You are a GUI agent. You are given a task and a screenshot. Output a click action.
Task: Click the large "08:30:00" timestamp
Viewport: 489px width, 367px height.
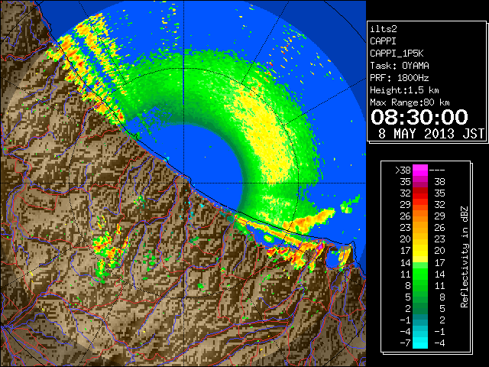pyautogui.click(x=419, y=117)
